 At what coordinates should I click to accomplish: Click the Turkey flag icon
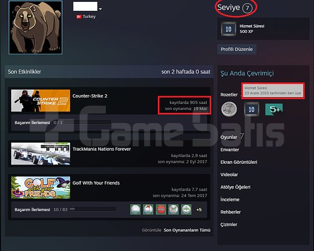[x=79, y=17]
